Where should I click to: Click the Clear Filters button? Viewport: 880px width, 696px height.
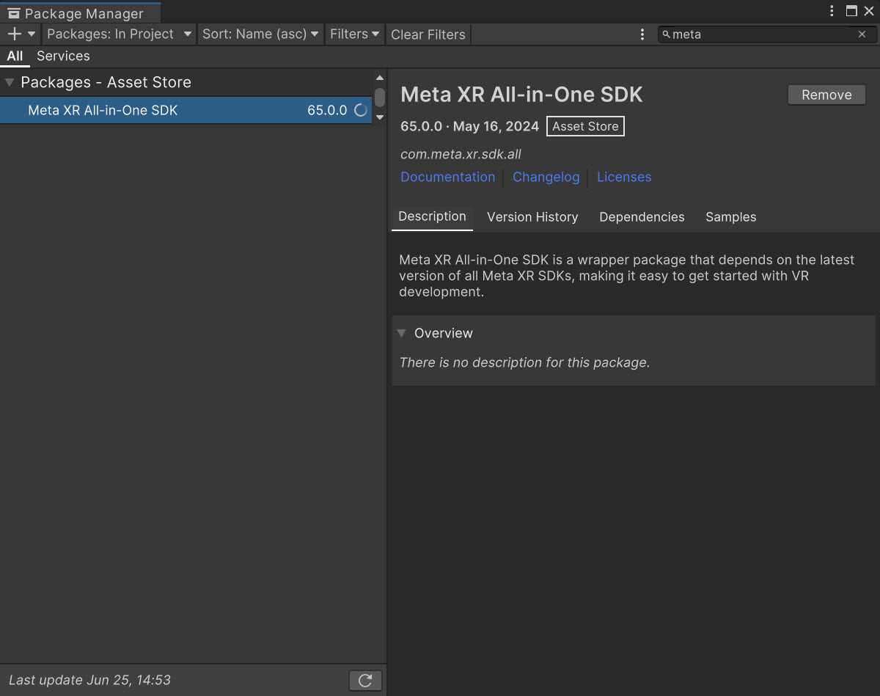click(428, 34)
